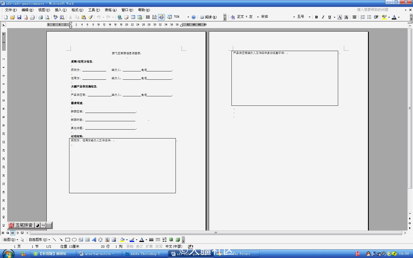The height and width of the screenshot is (258, 413).
Task: Open a file with the folder icon
Action: (x=12, y=17)
